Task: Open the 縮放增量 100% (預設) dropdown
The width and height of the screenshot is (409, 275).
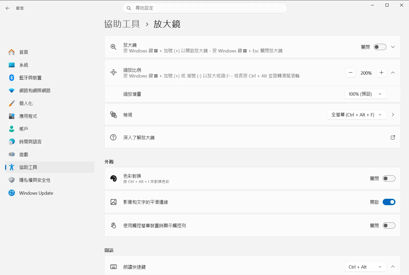Action: (x=366, y=94)
